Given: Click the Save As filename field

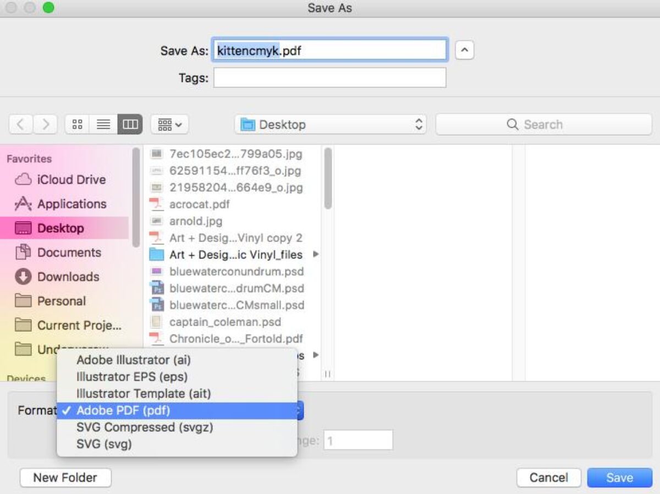Looking at the screenshot, I should [329, 51].
